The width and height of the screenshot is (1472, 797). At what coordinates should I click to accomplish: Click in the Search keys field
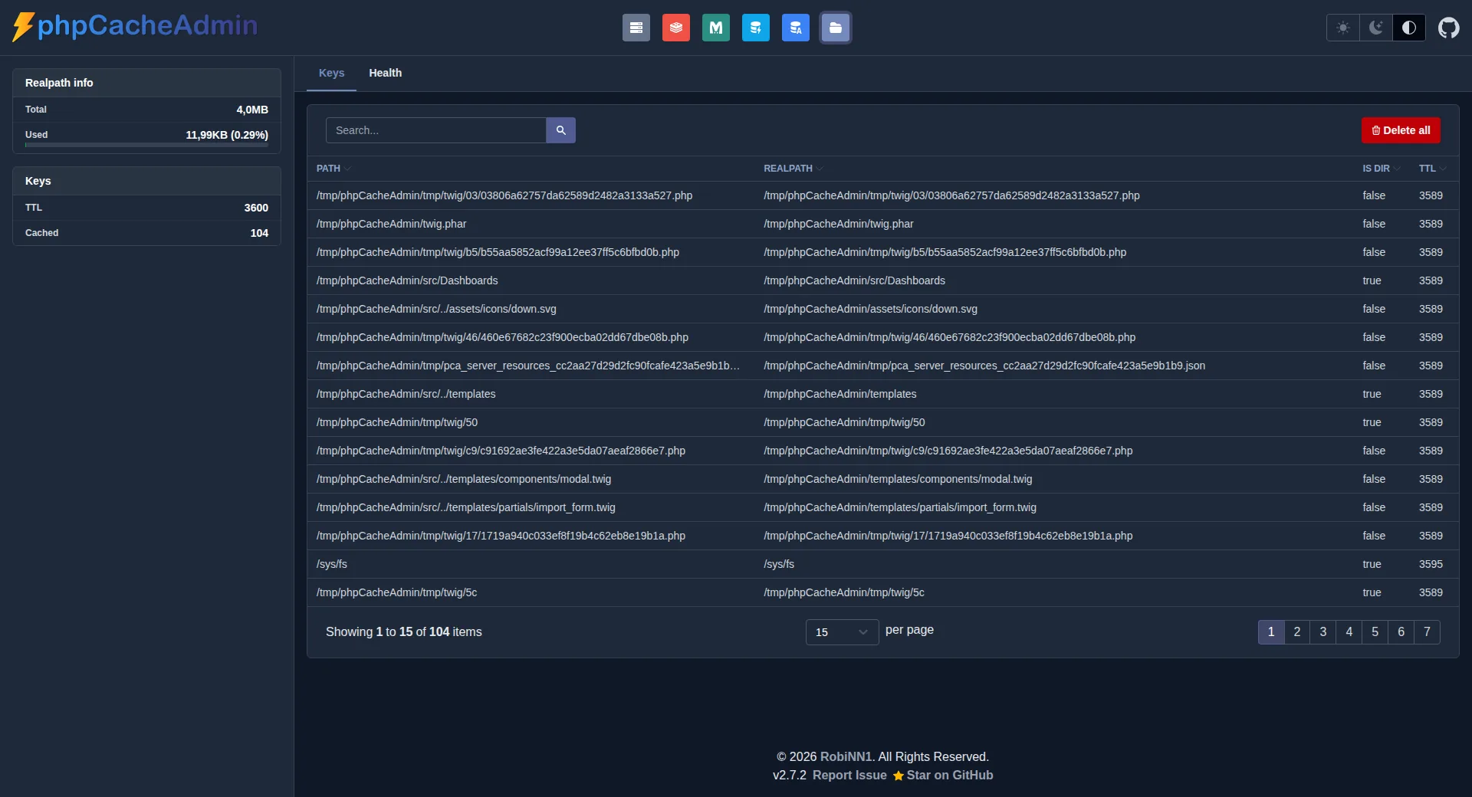(435, 130)
